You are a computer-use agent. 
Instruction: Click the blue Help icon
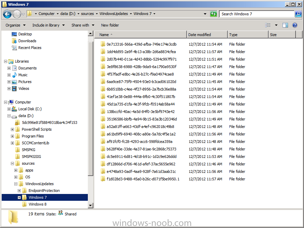pos(295,25)
